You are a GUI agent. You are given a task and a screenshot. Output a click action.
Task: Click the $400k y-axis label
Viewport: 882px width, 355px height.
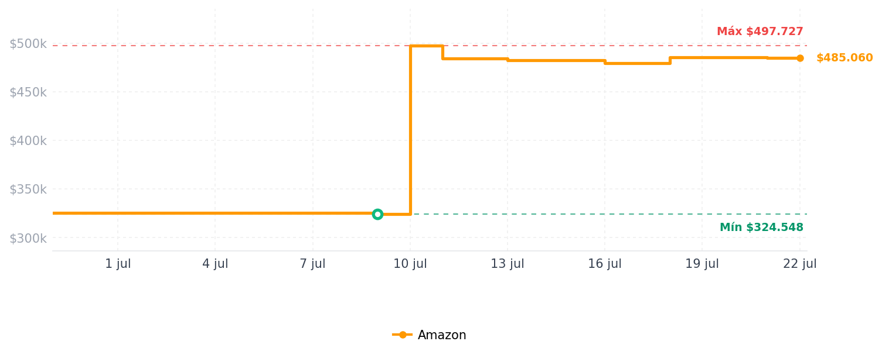(28, 141)
